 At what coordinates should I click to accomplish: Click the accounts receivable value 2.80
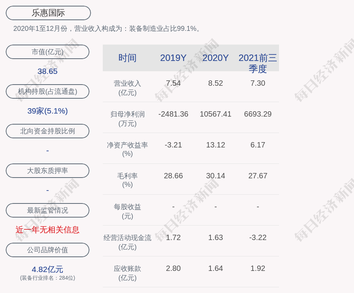[x=174, y=268]
